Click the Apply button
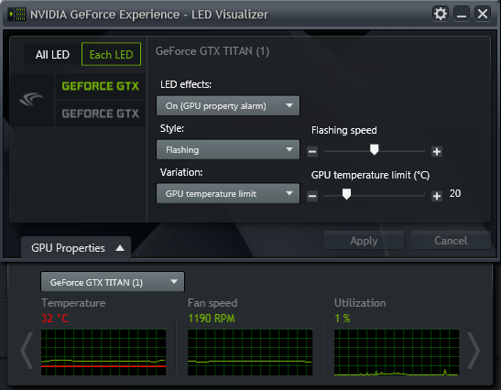Viewport: 501px width, 390px height. tap(364, 240)
